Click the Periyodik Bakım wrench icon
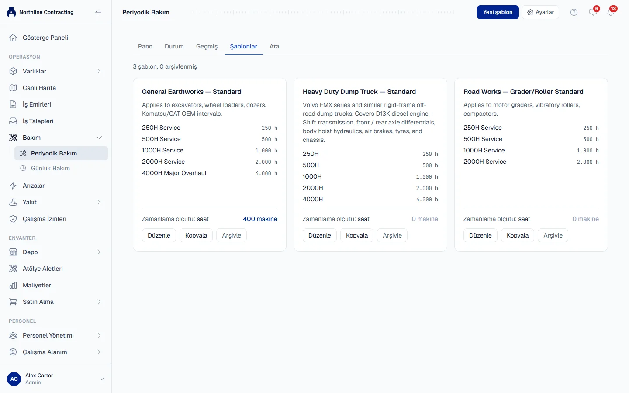The image size is (629, 393). (x=23, y=153)
